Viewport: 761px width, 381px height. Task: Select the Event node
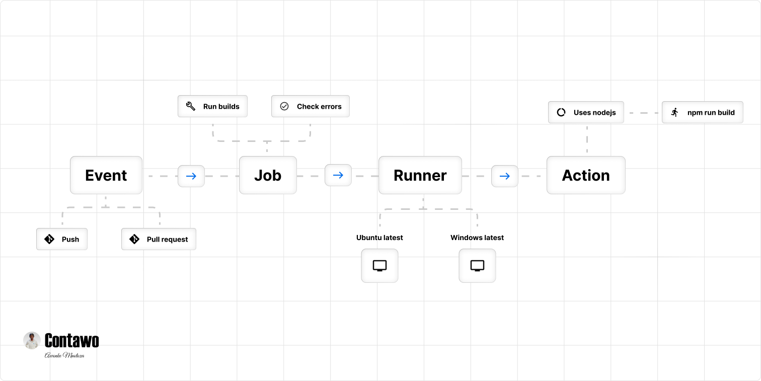[106, 175]
